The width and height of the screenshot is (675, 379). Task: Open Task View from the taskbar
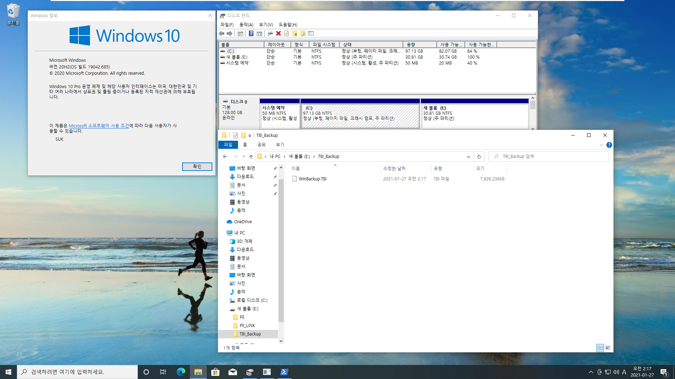[163, 372]
